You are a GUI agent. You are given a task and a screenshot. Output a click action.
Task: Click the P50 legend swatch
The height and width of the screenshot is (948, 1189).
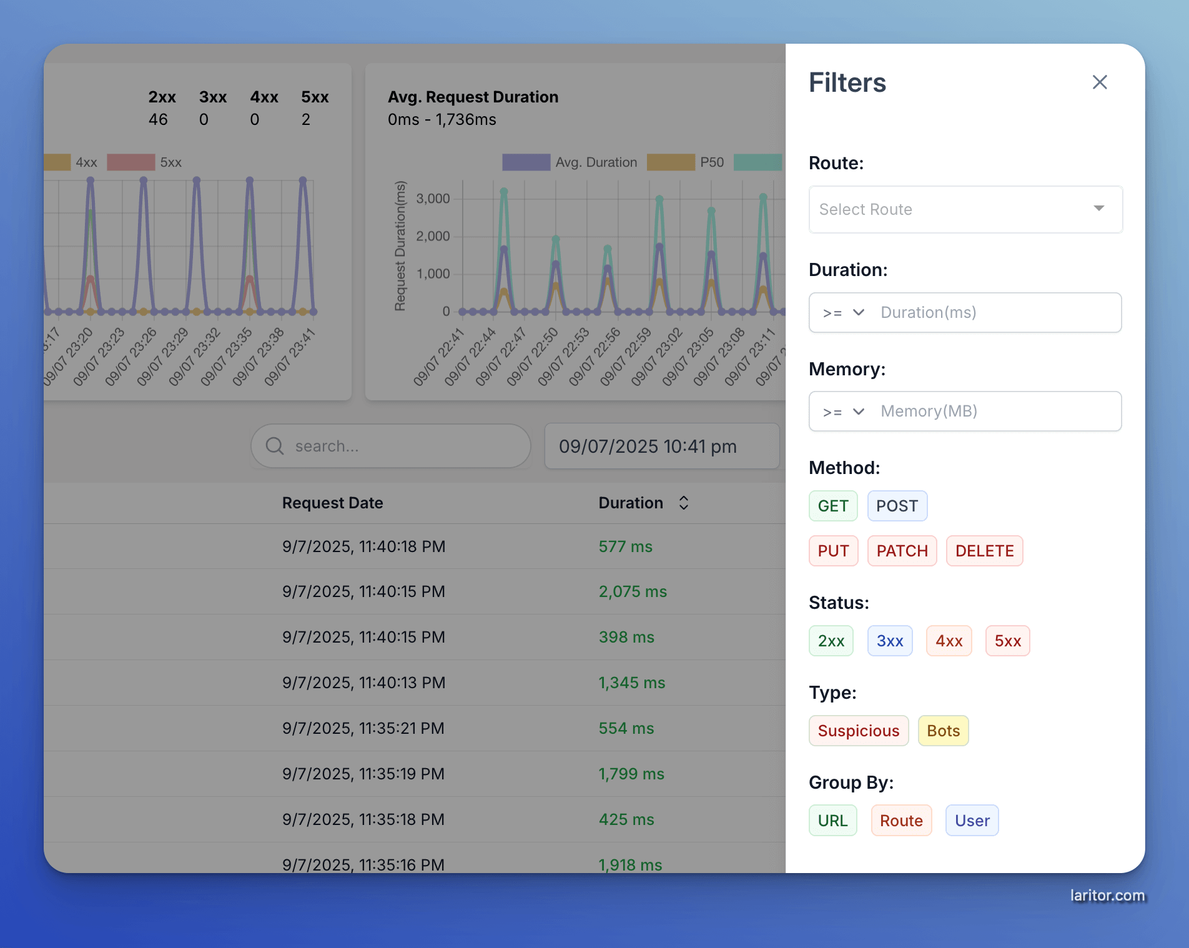click(x=670, y=162)
